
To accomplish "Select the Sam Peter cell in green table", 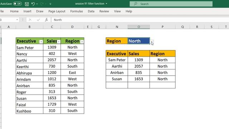I will pos(29,47).
